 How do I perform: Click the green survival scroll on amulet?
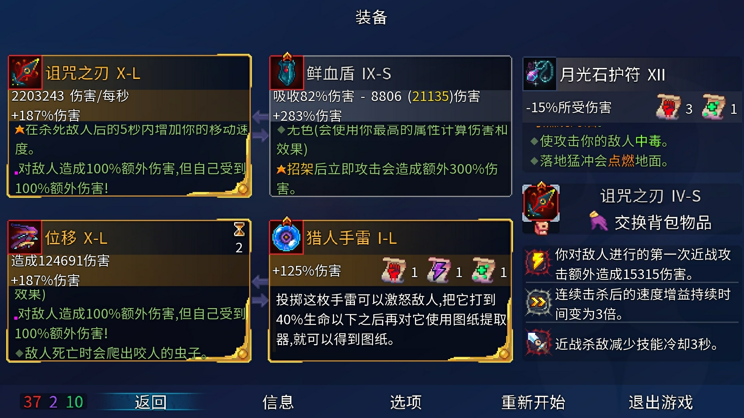(713, 107)
